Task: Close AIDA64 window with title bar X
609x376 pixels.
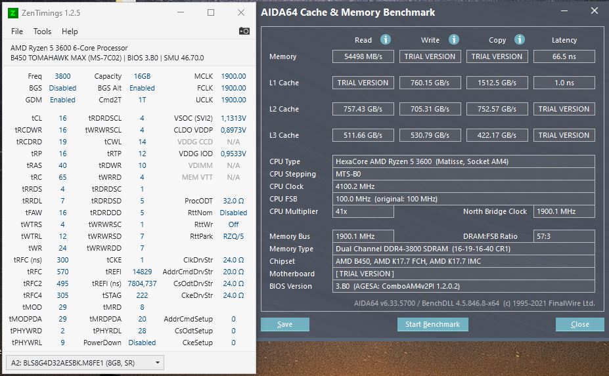Action: pos(595,11)
